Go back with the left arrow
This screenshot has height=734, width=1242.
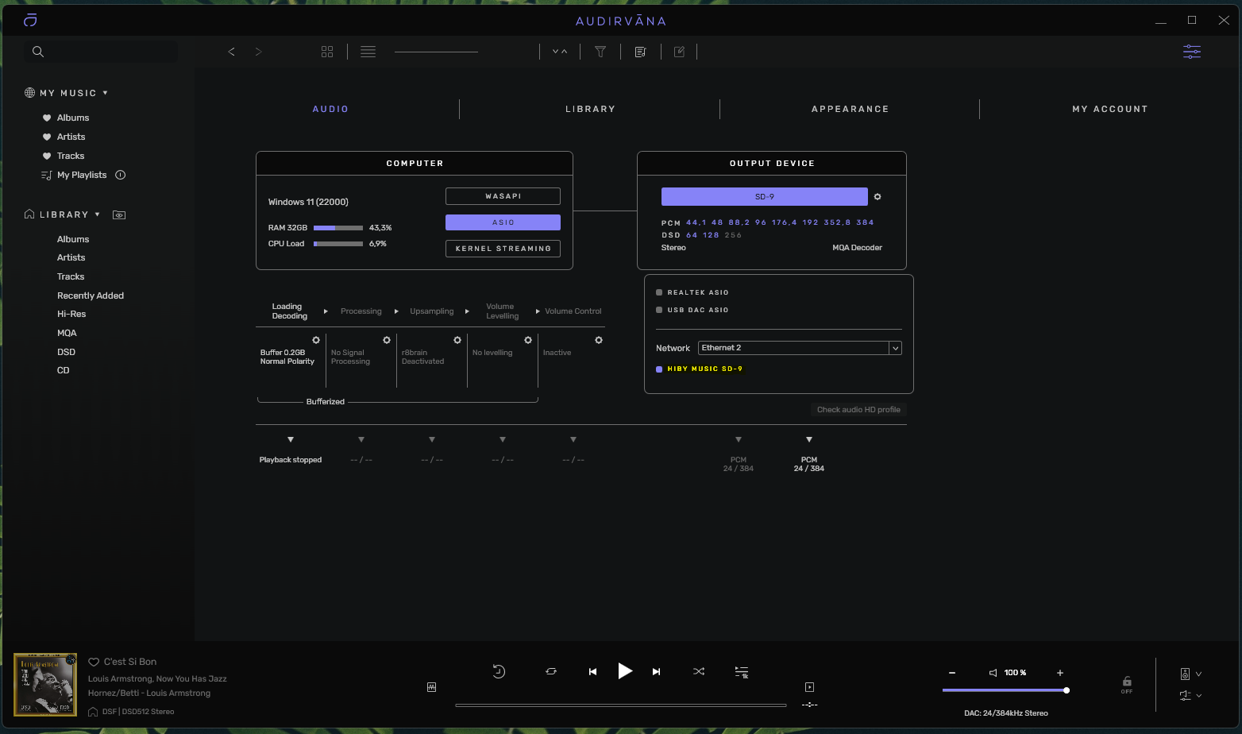tap(232, 52)
